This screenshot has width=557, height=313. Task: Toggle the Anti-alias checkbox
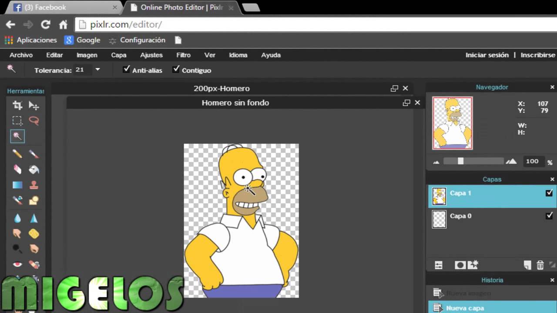click(x=126, y=69)
